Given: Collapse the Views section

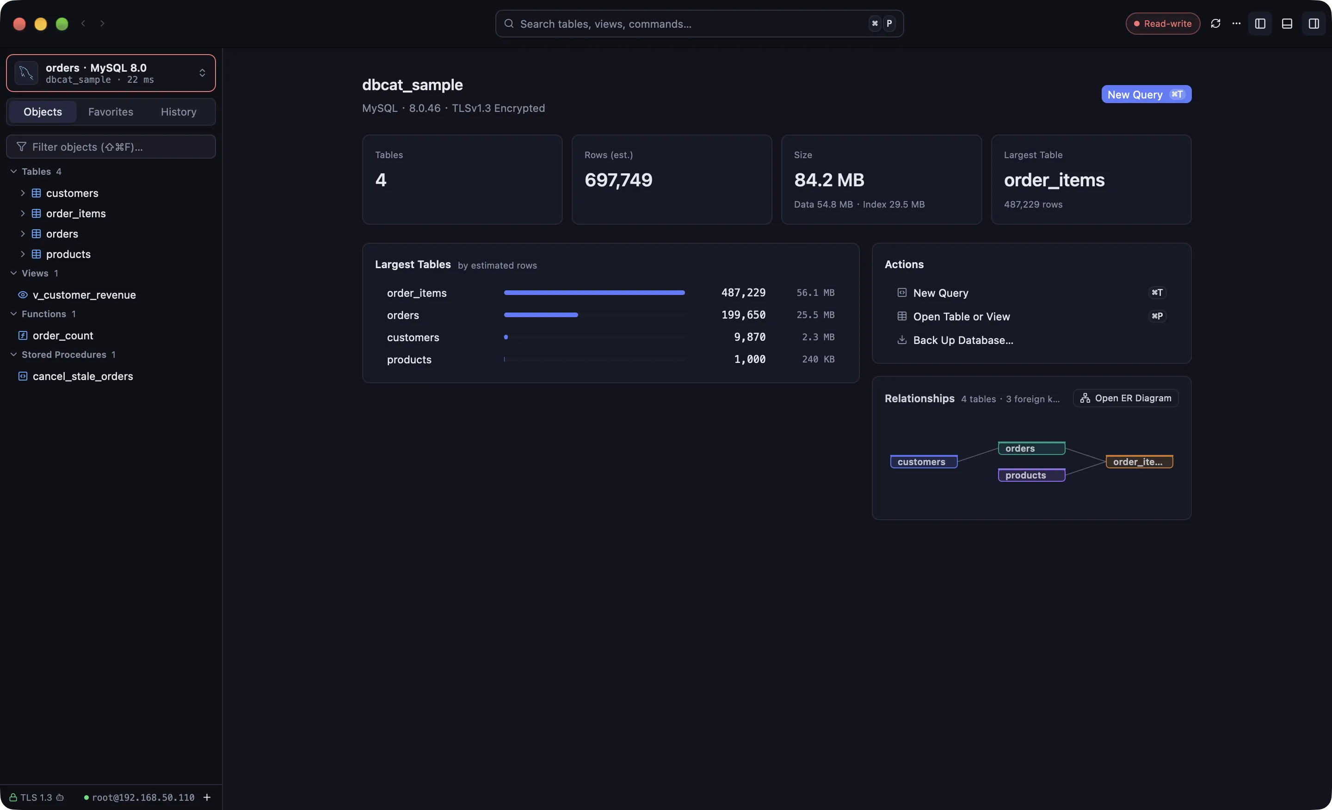Looking at the screenshot, I should click(x=13, y=273).
